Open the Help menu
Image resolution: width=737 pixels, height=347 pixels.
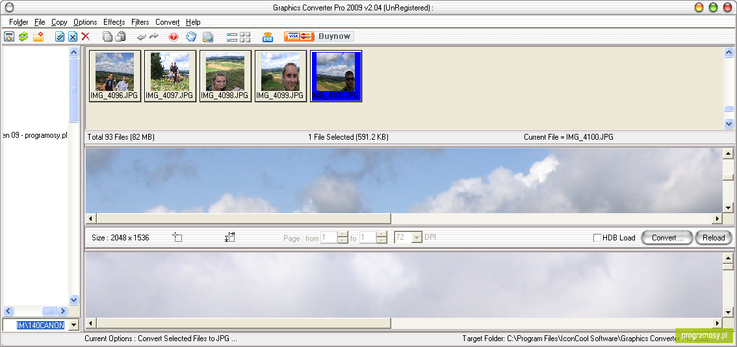pyautogui.click(x=193, y=22)
